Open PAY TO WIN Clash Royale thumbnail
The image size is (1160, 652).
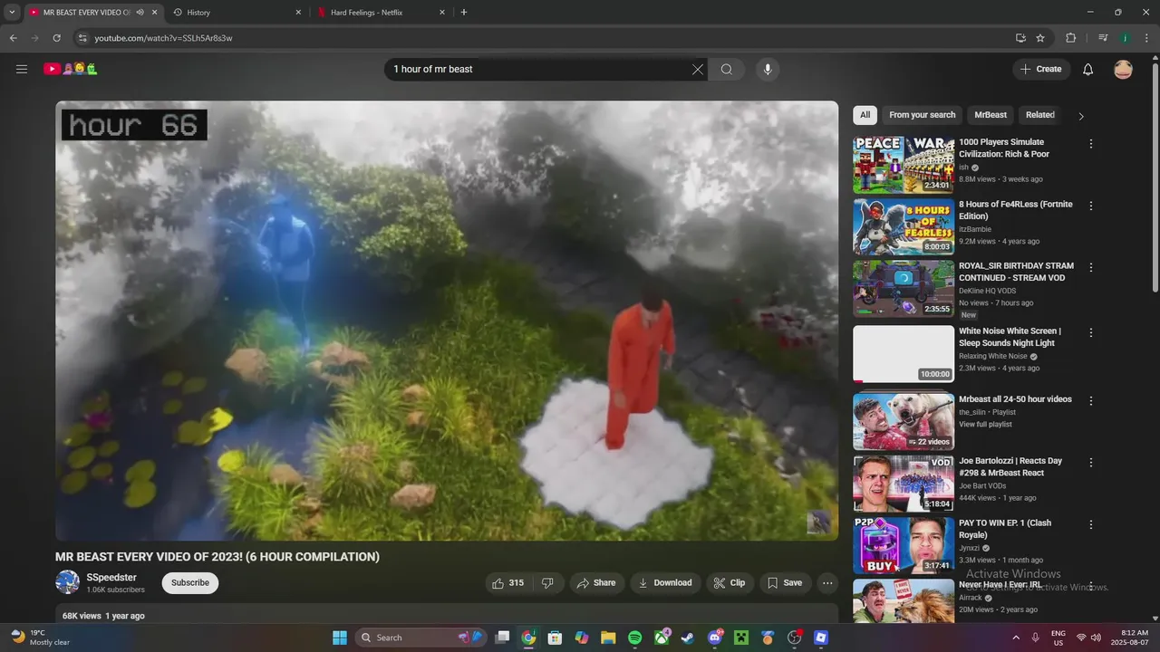(x=904, y=545)
